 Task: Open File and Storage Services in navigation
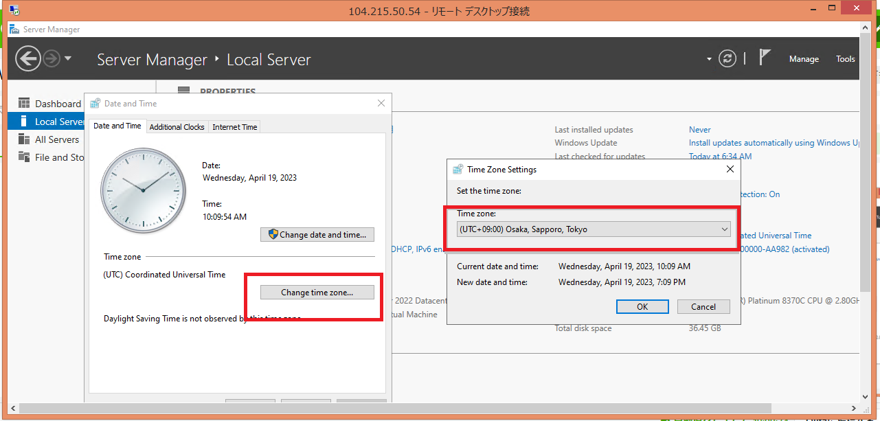click(59, 157)
